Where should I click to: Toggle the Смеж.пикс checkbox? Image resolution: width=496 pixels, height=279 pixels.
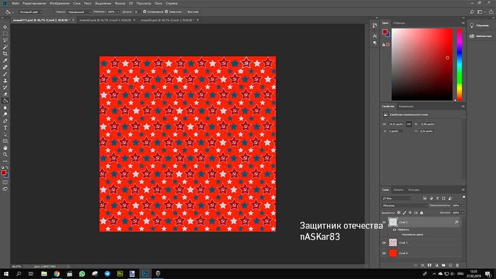pos(167,11)
